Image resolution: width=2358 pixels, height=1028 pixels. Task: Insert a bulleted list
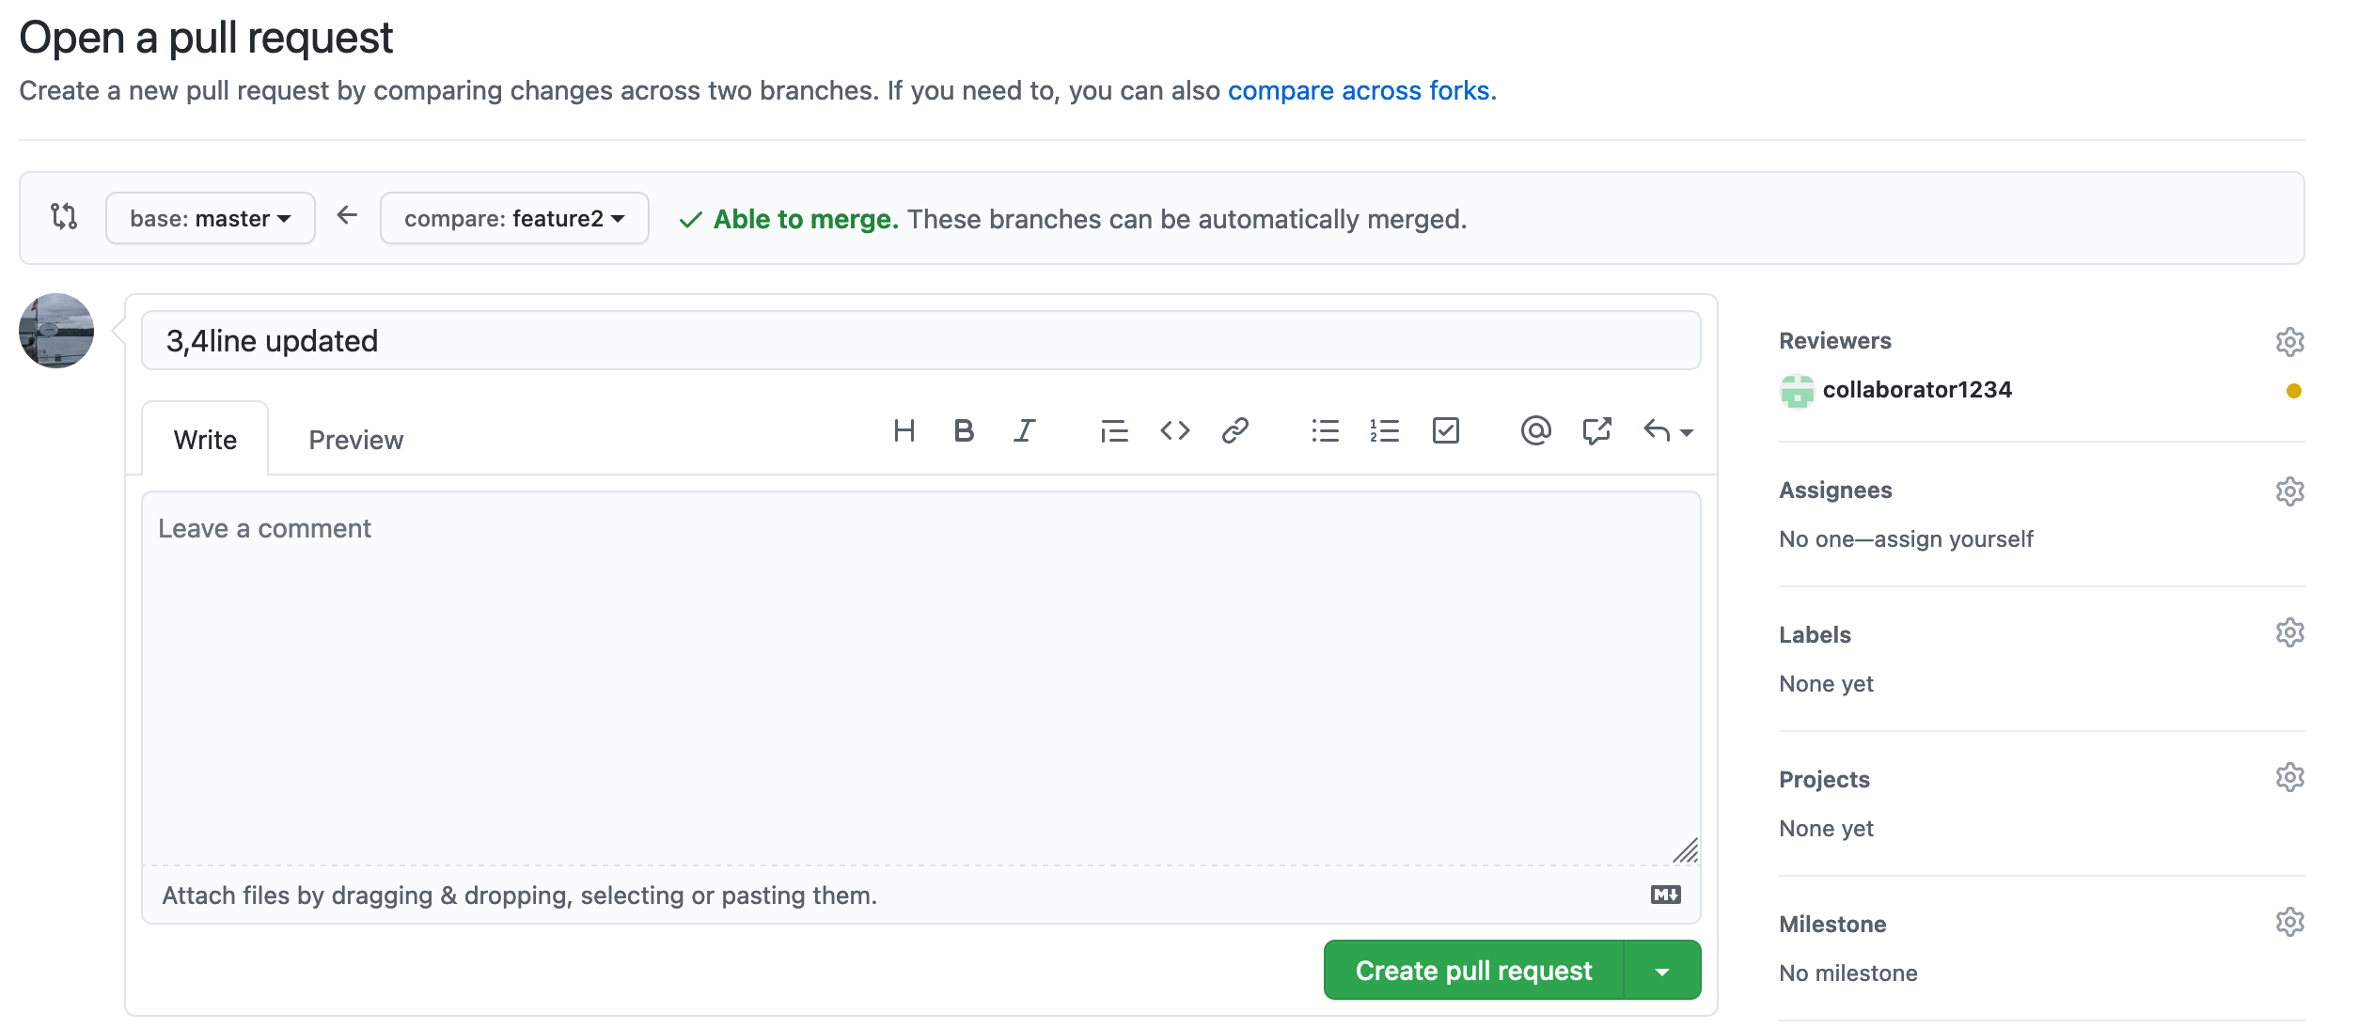(x=1325, y=431)
